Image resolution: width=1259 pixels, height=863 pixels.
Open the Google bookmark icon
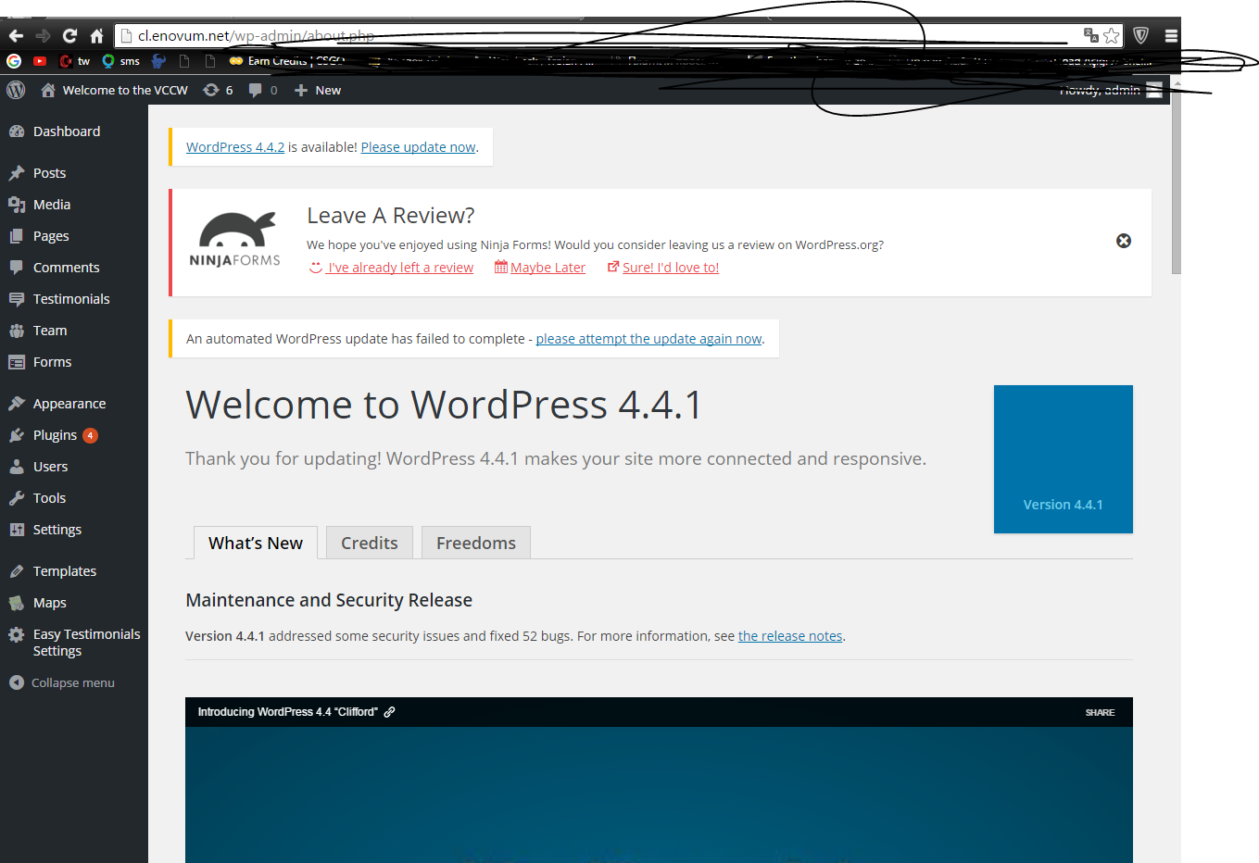(x=14, y=61)
